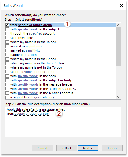The height and width of the screenshot is (157, 128).
Task: Uncheck 'from people or public group' checkbox
Action: click(7, 25)
